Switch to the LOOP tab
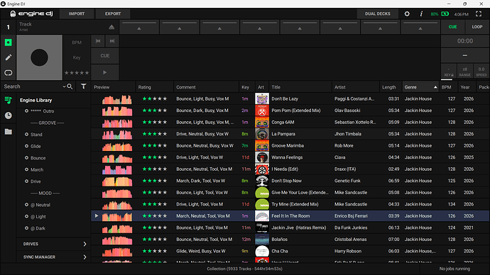This screenshot has width=490, height=275. coord(477,27)
